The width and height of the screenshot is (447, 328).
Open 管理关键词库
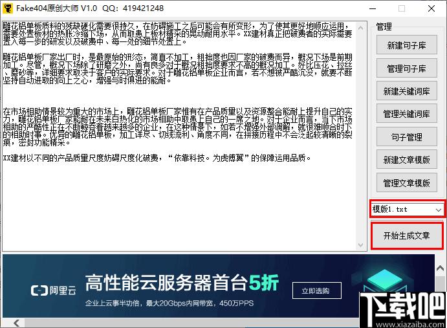[x=406, y=114]
